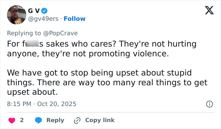Image resolution: width=221 pixels, height=129 pixels.
Task: Open the Oct 20, 2025 date
Action: (x=57, y=104)
